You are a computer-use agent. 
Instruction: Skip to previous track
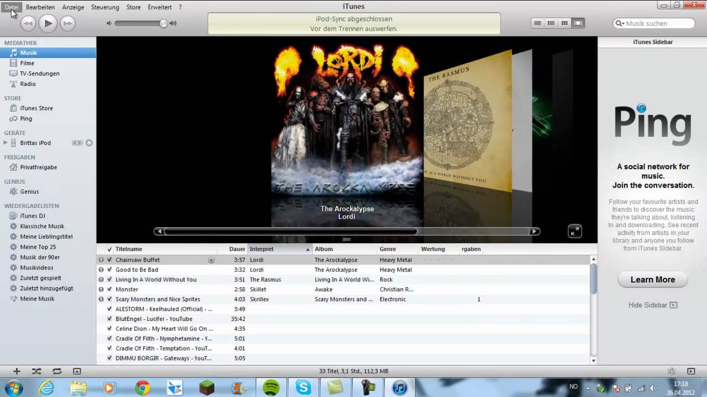tap(28, 23)
